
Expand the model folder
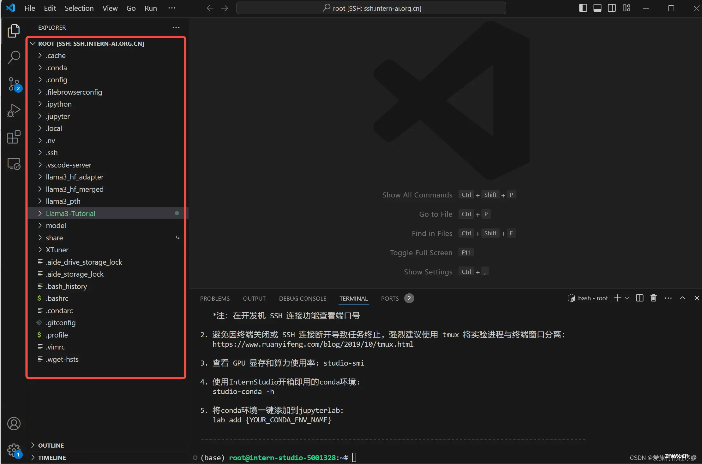coord(107,226)
